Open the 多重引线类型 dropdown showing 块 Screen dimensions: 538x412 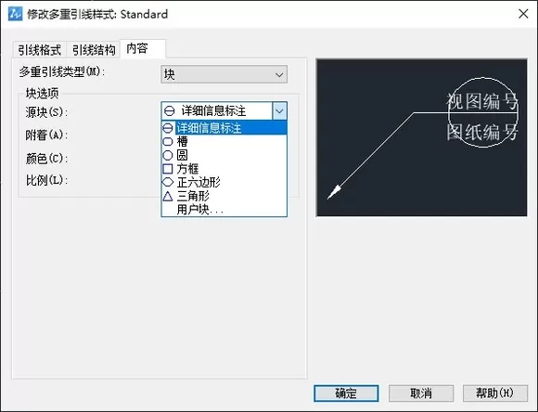click(x=224, y=74)
